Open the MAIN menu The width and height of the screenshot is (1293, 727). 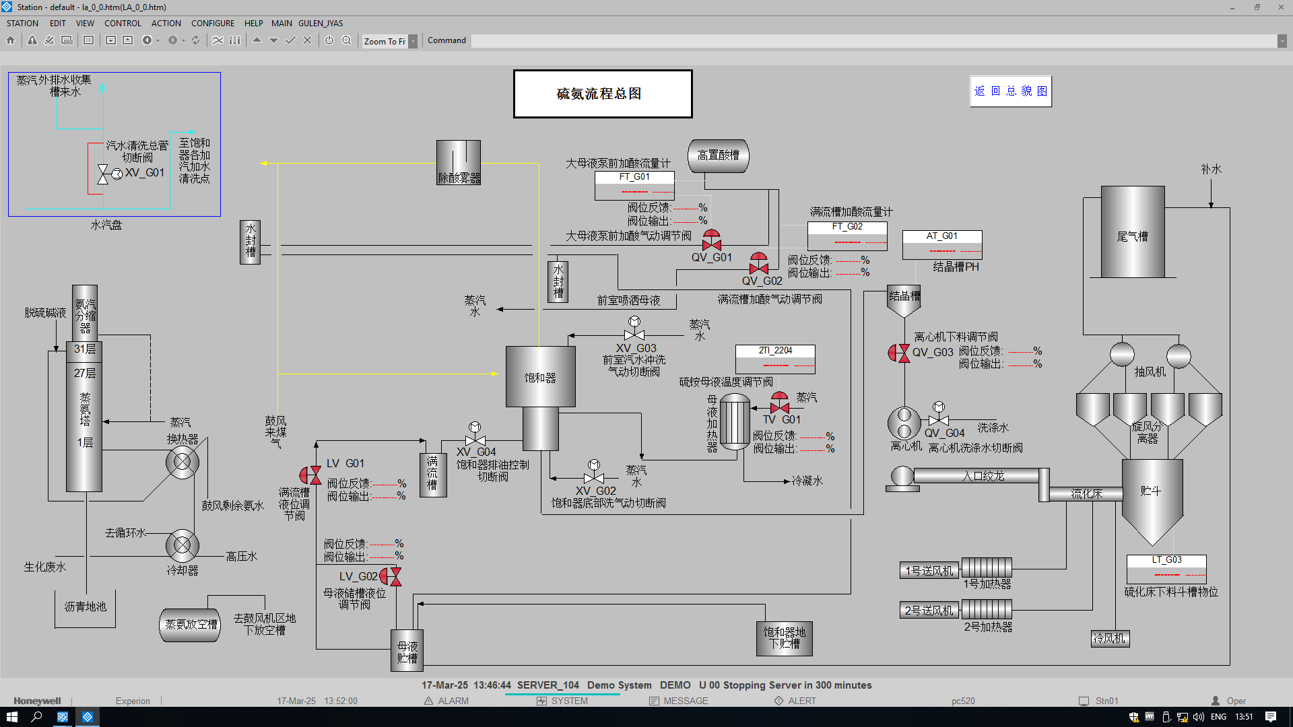281,23
